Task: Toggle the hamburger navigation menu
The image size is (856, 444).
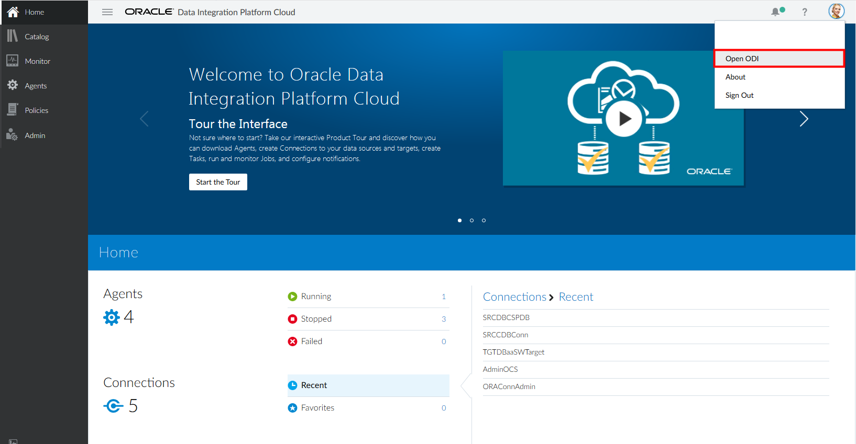Action: (107, 12)
